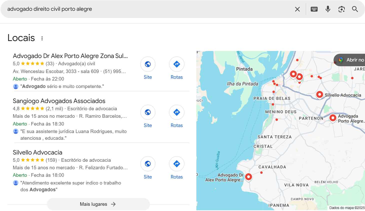Click Abrir no Maps button on map
Viewport: 365px width, 211px height.
[x=350, y=60]
